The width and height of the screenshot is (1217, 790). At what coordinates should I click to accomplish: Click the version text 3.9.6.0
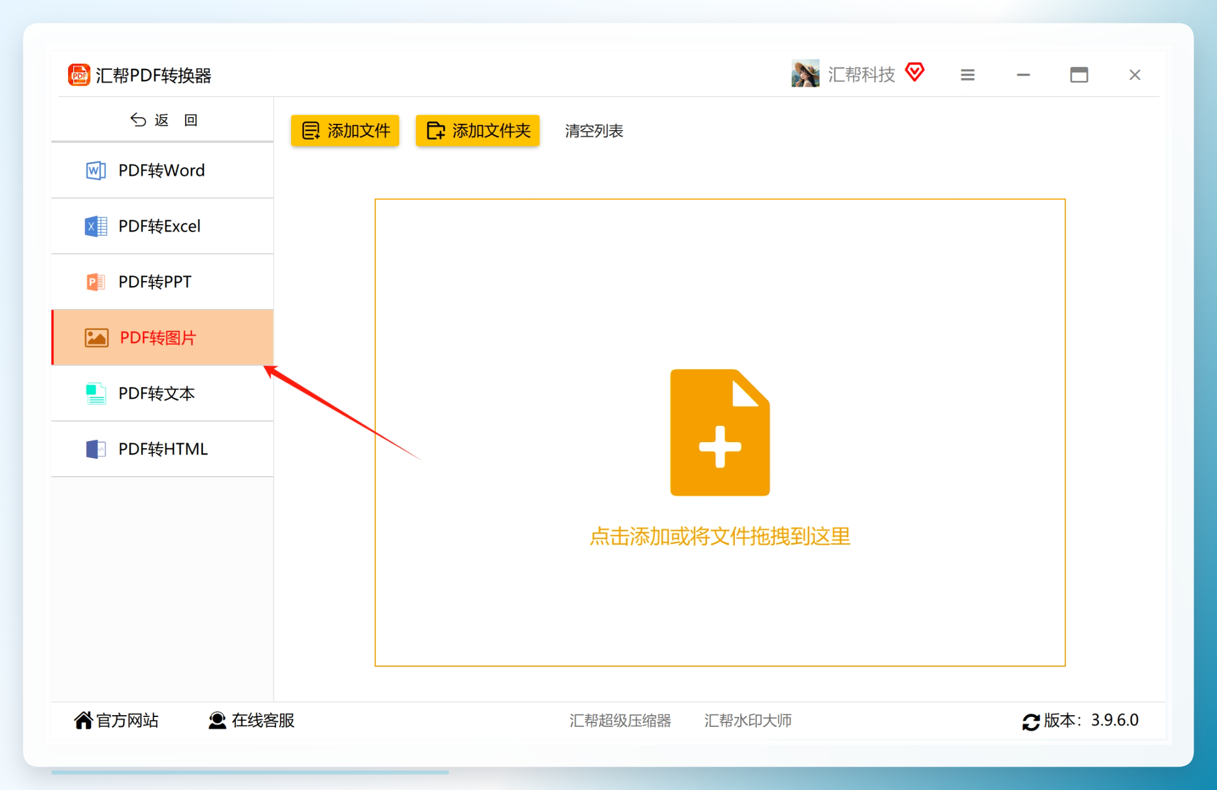tap(1115, 720)
